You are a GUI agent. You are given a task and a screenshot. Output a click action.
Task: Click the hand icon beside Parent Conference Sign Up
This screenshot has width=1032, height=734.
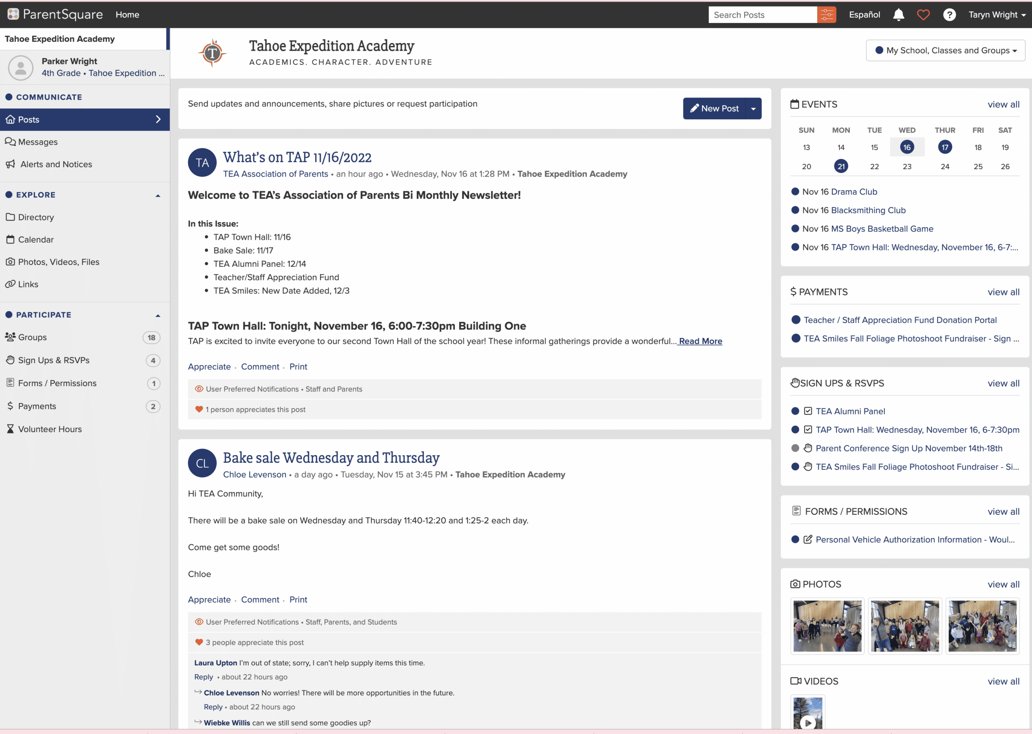click(808, 448)
